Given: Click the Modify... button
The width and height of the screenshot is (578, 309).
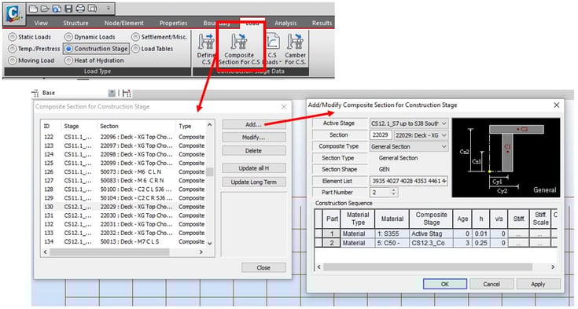Looking at the screenshot, I should [x=253, y=138].
